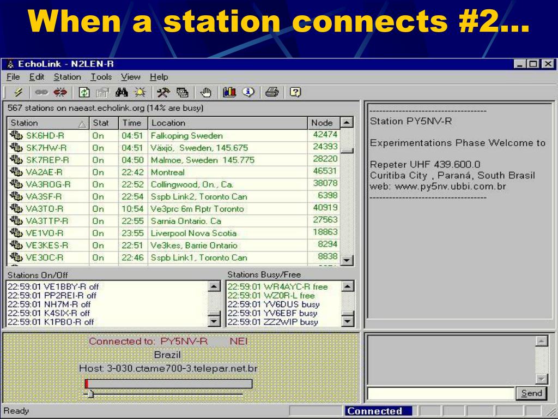Sort list by the Node column header
Viewport: 558px width, 419px height.
pyautogui.click(x=324, y=123)
